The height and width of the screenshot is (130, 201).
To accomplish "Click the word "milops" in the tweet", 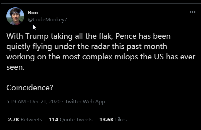I will coord(126,57).
